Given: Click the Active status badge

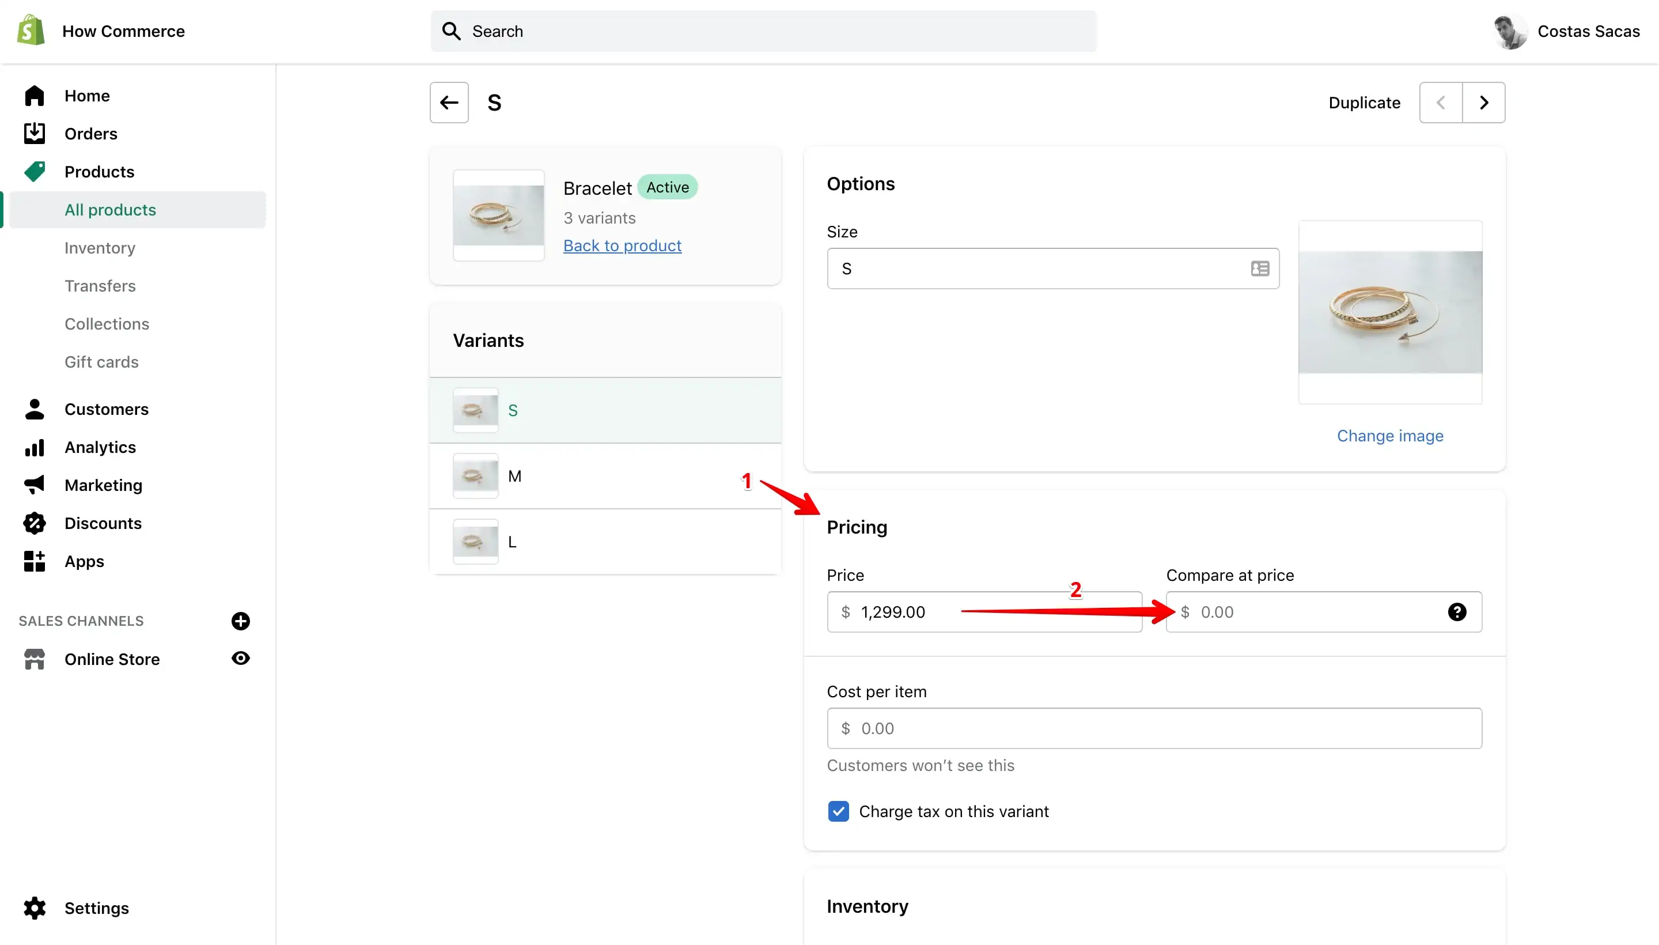Looking at the screenshot, I should tap(668, 187).
